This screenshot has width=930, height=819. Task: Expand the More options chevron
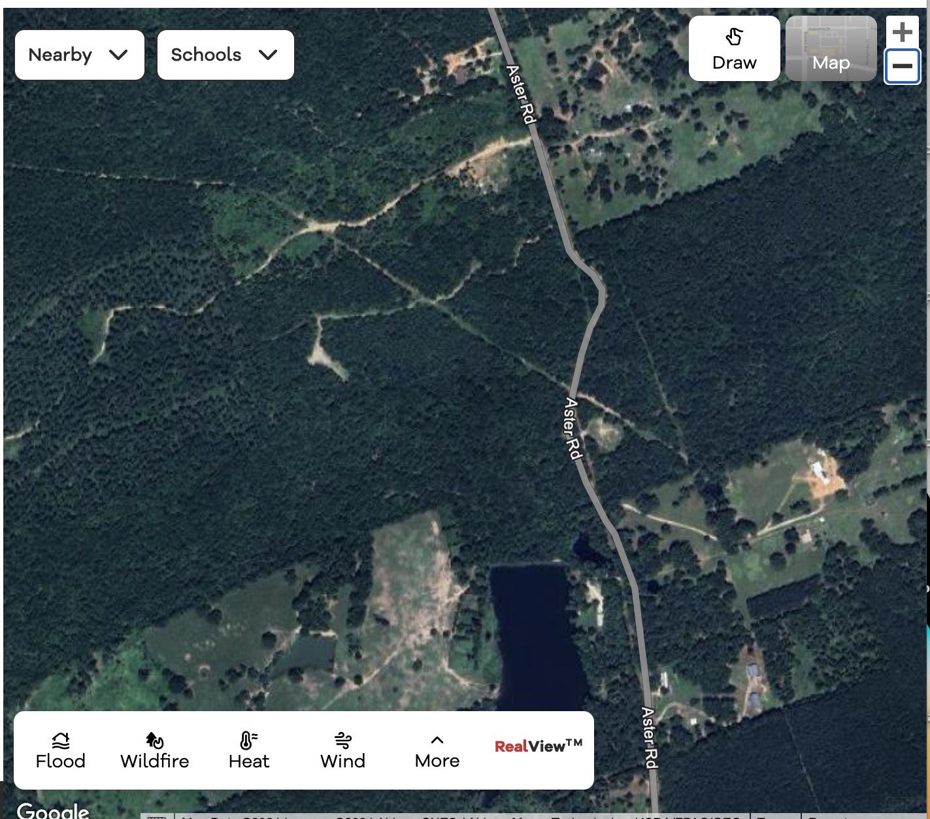tap(437, 750)
